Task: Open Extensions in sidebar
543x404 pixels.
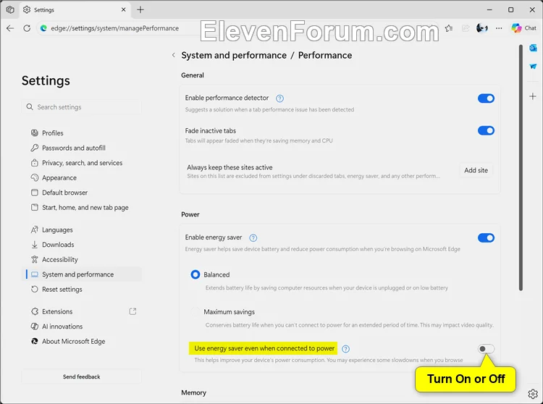Action: (x=82, y=311)
